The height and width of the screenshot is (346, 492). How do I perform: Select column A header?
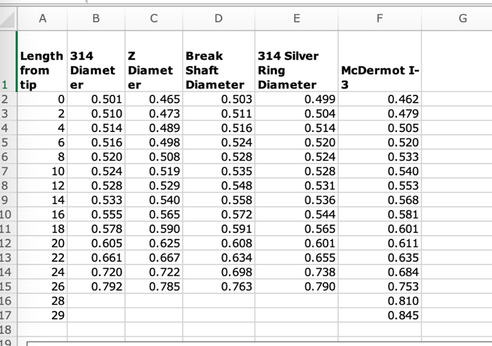42,20
